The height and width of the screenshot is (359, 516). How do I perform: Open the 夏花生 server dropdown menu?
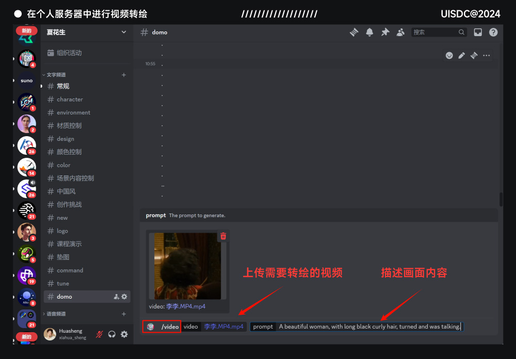pyautogui.click(x=123, y=32)
